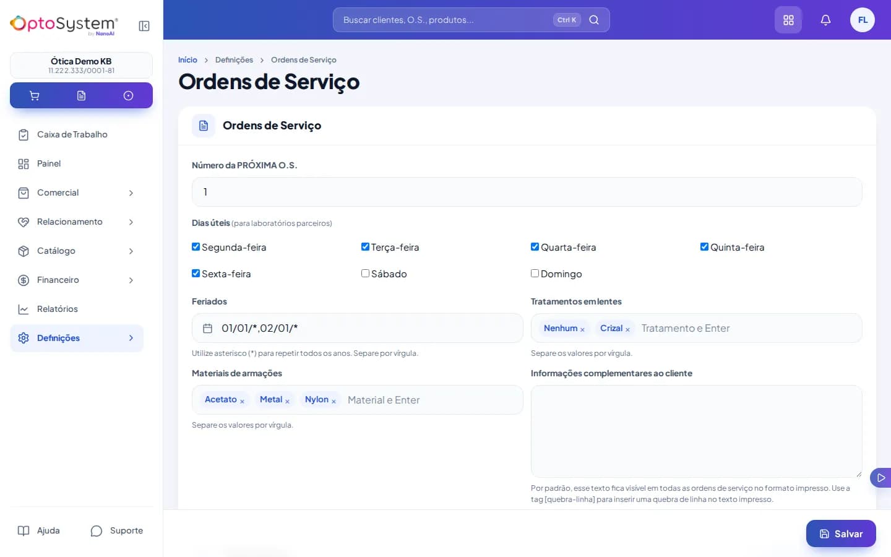Remove the Acetato material tag
The width and height of the screenshot is (891, 557).
click(x=242, y=401)
